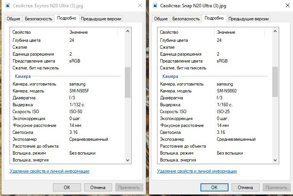Select f/3 value in Snap window

220,98
